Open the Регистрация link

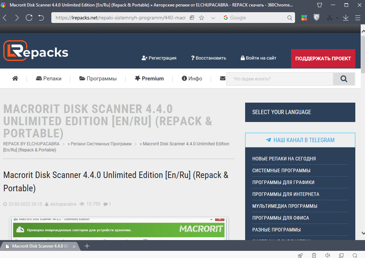[x=159, y=58]
